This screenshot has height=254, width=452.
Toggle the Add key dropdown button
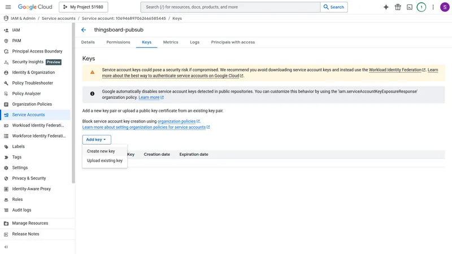[x=97, y=139]
